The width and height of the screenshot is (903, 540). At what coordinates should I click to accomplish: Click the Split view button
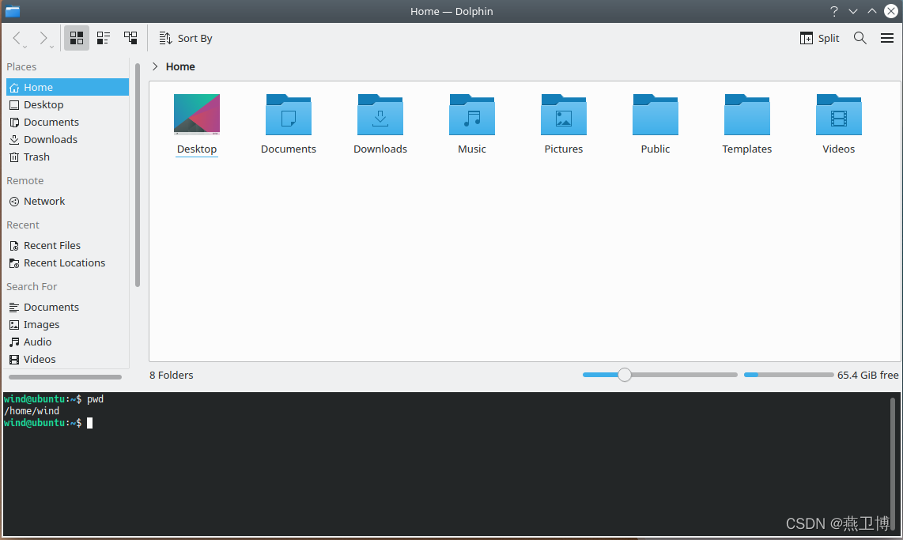tap(820, 38)
